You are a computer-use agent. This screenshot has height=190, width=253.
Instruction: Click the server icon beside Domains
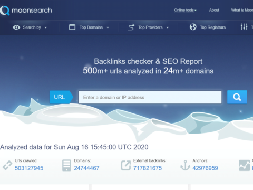click(x=66, y=165)
